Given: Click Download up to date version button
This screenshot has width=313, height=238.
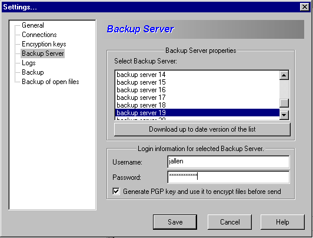Looking at the screenshot, I should (x=202, y=129).
